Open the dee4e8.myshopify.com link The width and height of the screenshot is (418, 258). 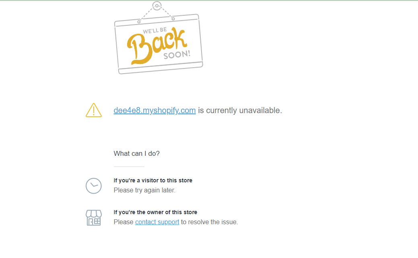tap(154, 110)
